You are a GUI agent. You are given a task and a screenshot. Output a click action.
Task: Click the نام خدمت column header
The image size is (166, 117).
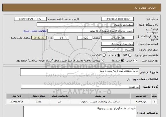click(x=100, y=96)
